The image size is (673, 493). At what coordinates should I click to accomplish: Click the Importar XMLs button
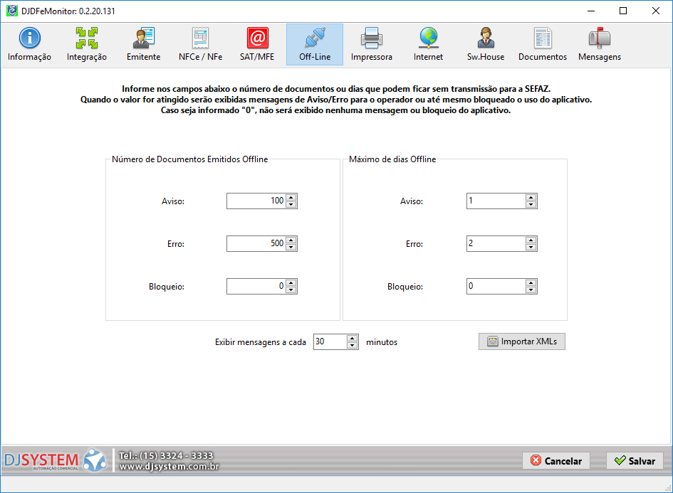521,341
